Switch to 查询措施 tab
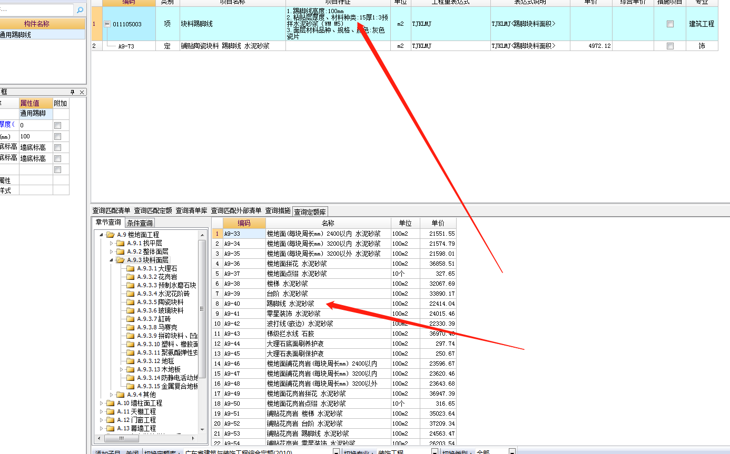This screenshot has width=730, height=454. [278, 210]
